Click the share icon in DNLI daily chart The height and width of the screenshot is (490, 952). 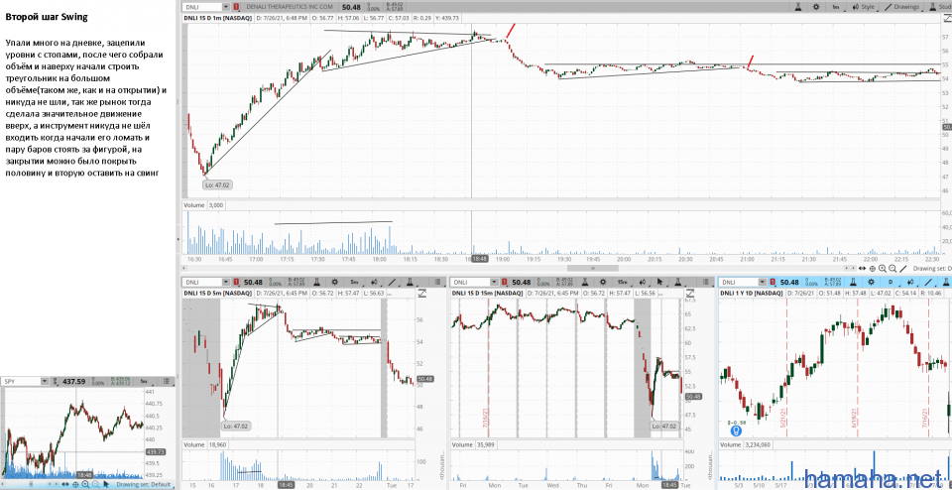tap(911, 282)
